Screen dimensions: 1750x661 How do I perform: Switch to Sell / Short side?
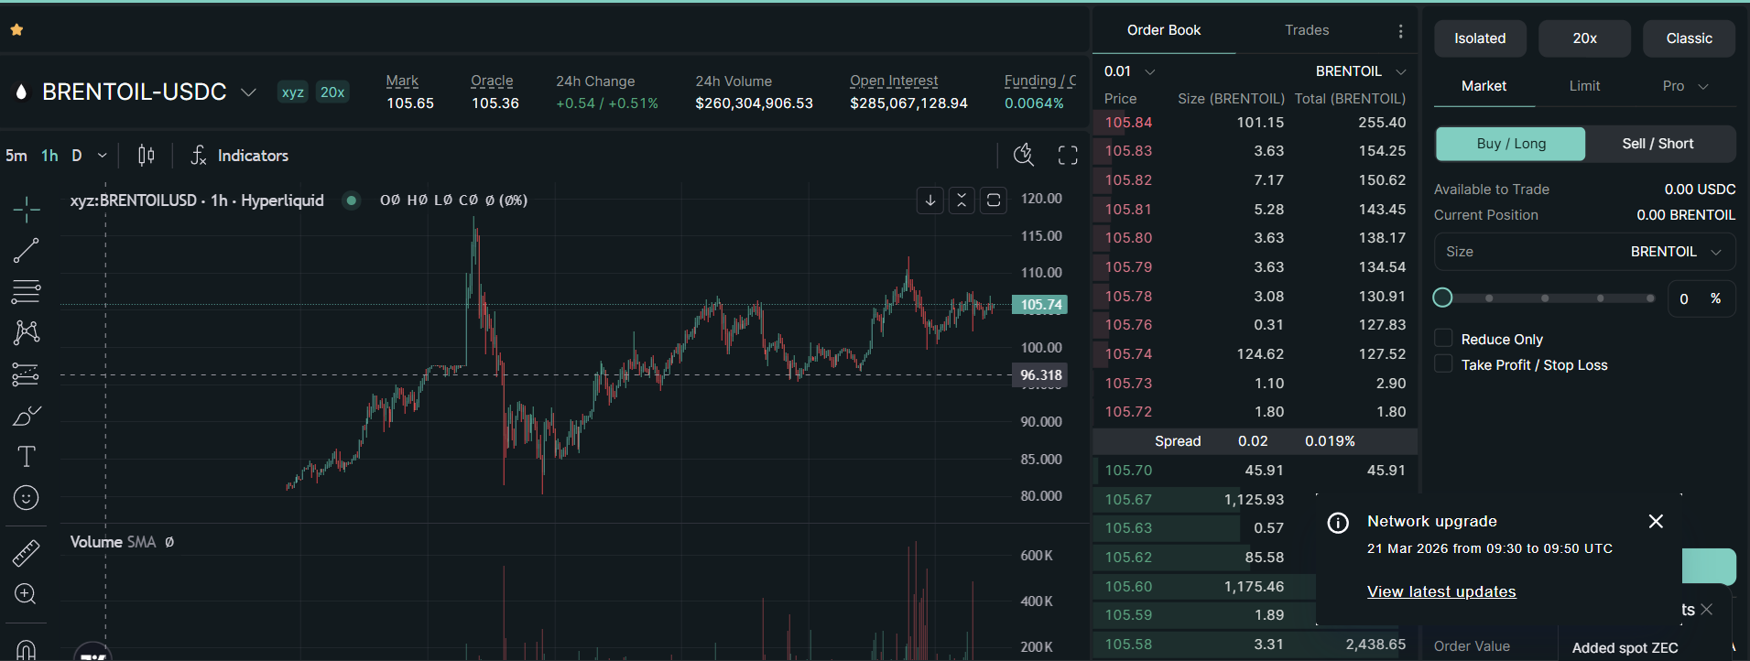coord(1658,144)
